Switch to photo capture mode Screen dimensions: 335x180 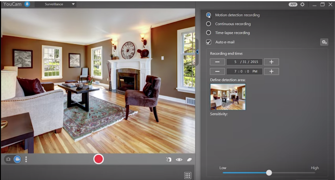pos(8,159)
